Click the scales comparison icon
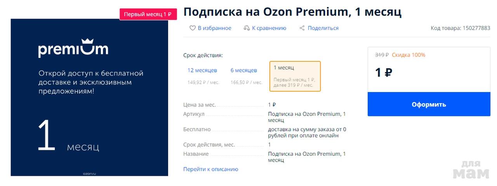 click(x=247, y=28)
